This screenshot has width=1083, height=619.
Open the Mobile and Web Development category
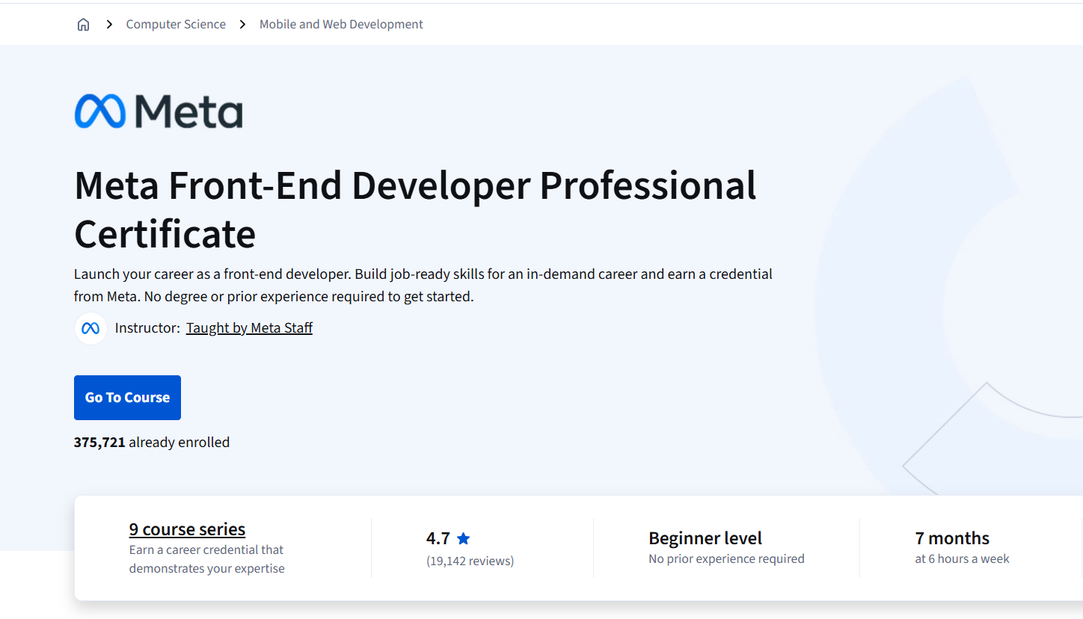[341, 23]
